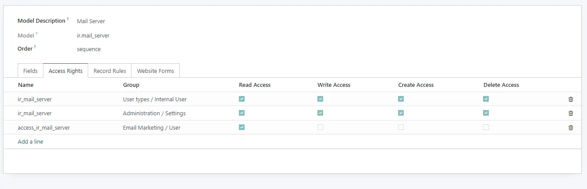Delete the User types / Internal User access row

(x=570, y=99)
